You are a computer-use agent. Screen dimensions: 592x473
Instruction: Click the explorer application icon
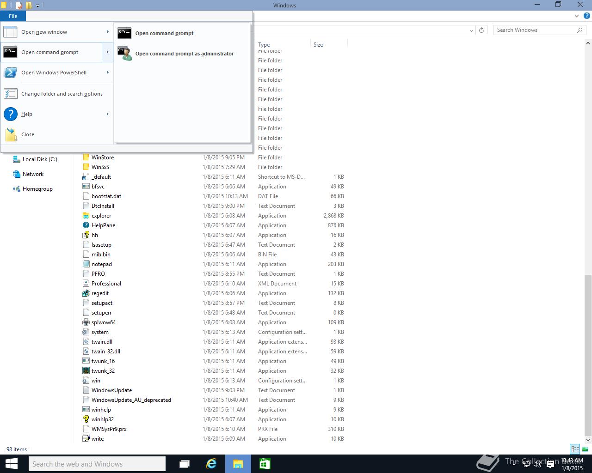[86, 216]
